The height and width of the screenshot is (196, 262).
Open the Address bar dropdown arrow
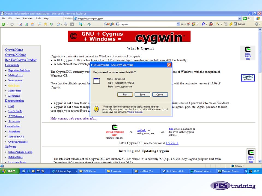(240, 19)
